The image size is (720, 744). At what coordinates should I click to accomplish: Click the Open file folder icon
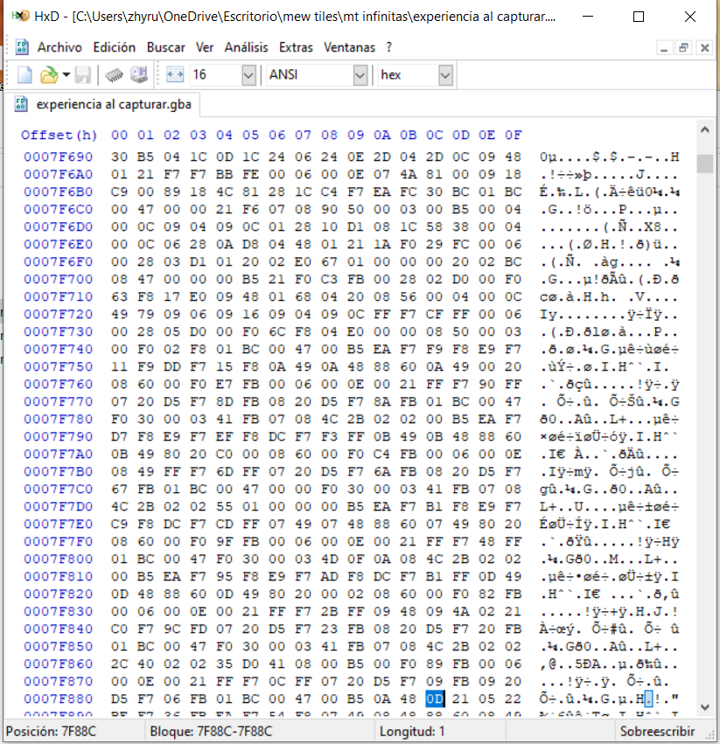(48, 75)
